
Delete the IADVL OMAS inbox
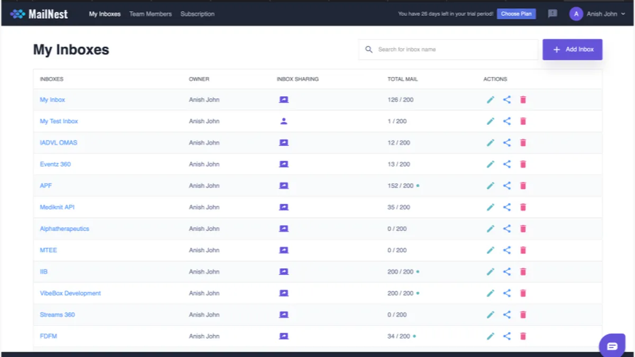[x=523, y=143]
